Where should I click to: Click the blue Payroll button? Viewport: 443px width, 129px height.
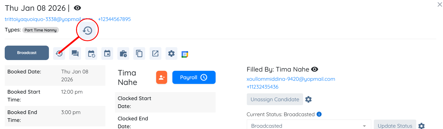tap(194, 77)
